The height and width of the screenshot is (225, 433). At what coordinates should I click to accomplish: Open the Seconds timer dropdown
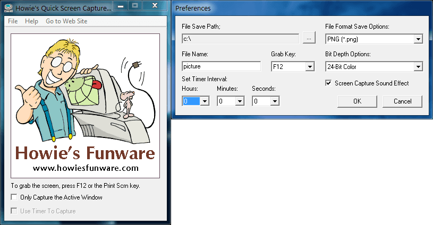[x=275, y=101]
